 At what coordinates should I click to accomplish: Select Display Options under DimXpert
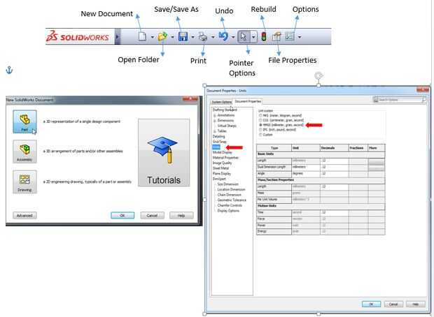pyautogui.click(x=228, y=211)
